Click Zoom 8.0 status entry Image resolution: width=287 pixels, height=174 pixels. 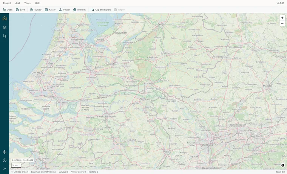(x=280, y=172)
